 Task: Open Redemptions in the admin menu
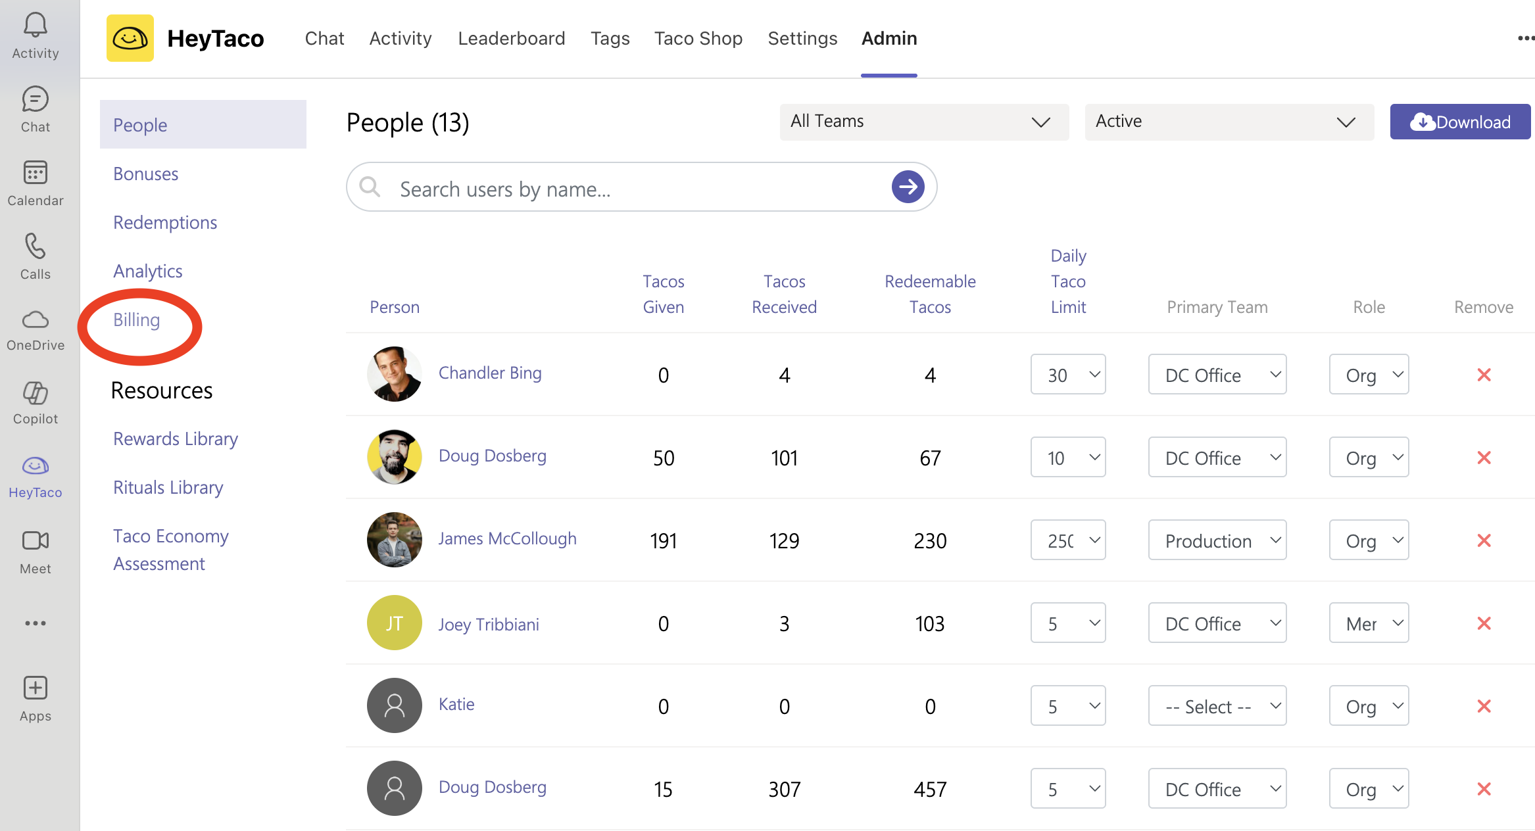pos(165,222)
